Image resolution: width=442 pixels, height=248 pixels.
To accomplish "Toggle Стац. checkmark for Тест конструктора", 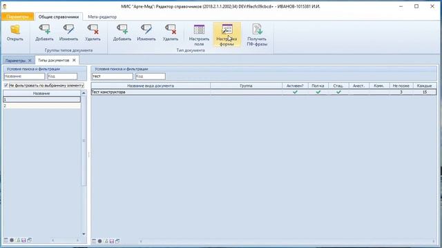I will [338, 92].
